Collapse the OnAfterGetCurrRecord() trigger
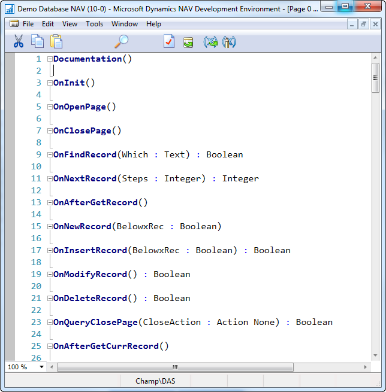386x392 pixels. 50,347
